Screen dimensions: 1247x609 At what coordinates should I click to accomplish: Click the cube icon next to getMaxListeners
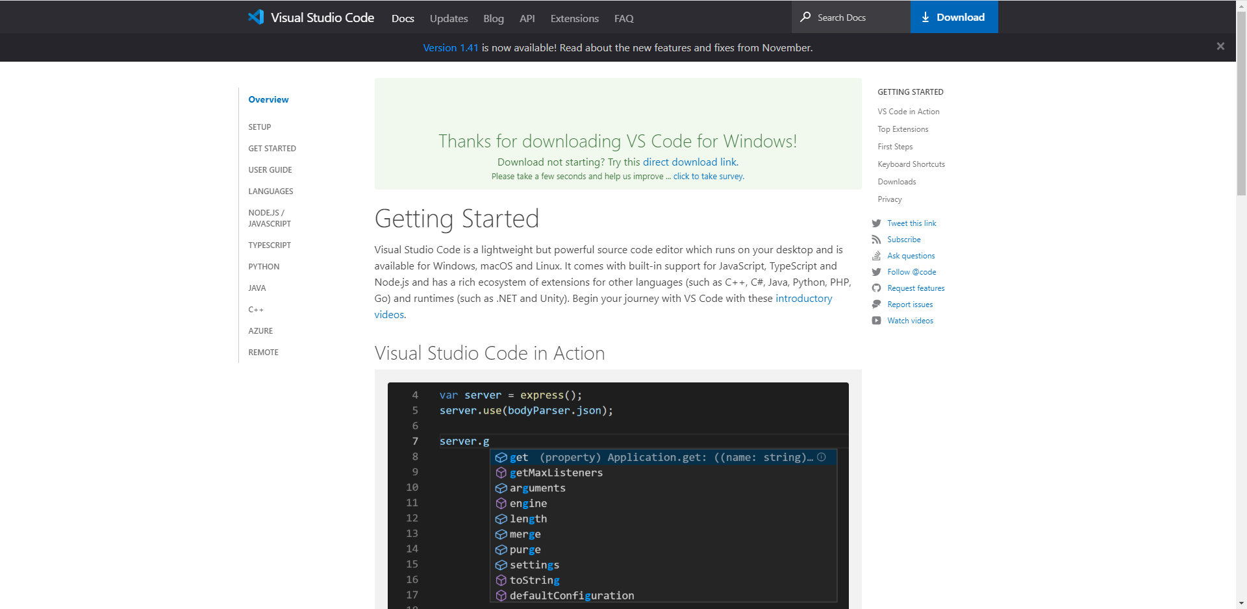point(501,473)
